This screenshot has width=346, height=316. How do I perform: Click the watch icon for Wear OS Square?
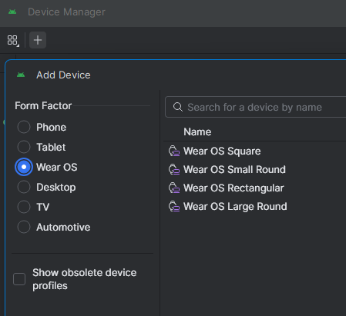coord(174,151)
